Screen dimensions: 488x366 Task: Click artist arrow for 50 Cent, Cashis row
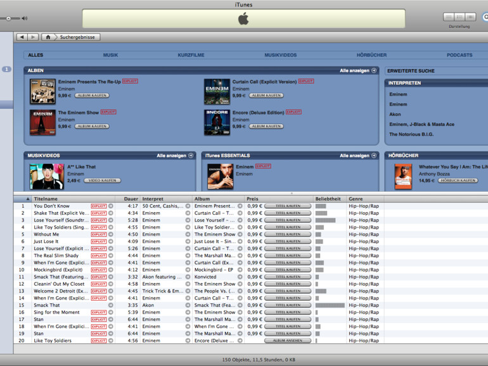(x=188, y=206)
